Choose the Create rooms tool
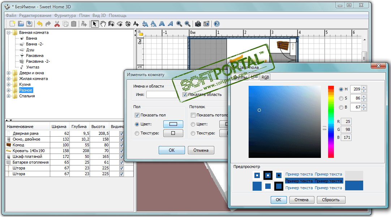 [120, 24]
